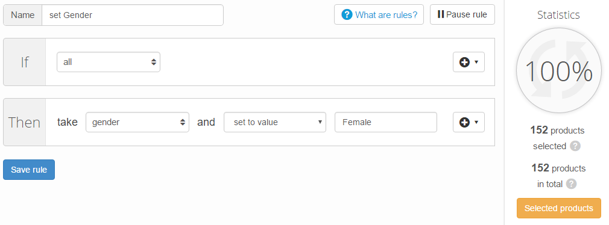
Task: Add an action with the Then plus icon
Action: coord(464,122)
